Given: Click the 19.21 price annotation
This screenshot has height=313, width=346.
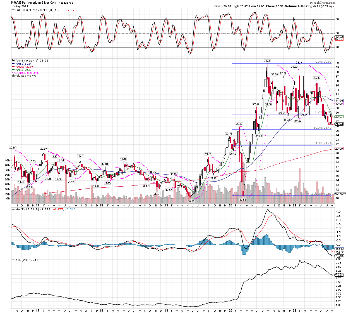Looking at the screenshot, I should coord(208,154).
